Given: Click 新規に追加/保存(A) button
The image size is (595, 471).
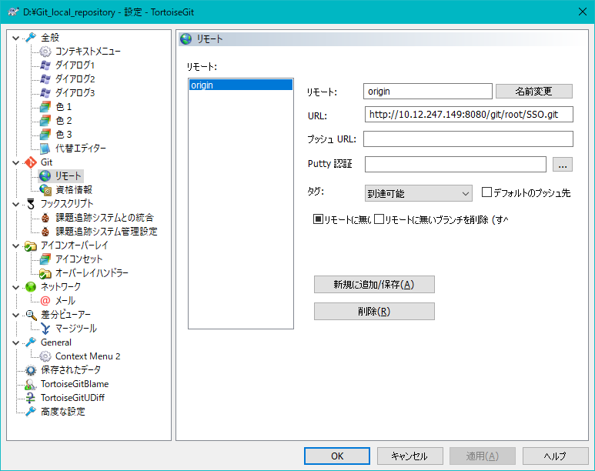Looking at the screenshot, I should click(x=374, y=284).
